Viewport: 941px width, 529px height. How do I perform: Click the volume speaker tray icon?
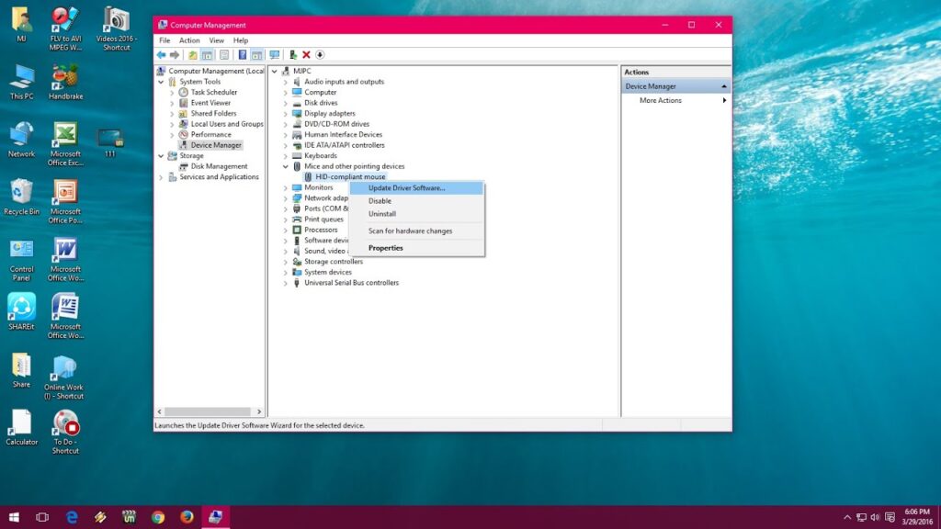875,517
